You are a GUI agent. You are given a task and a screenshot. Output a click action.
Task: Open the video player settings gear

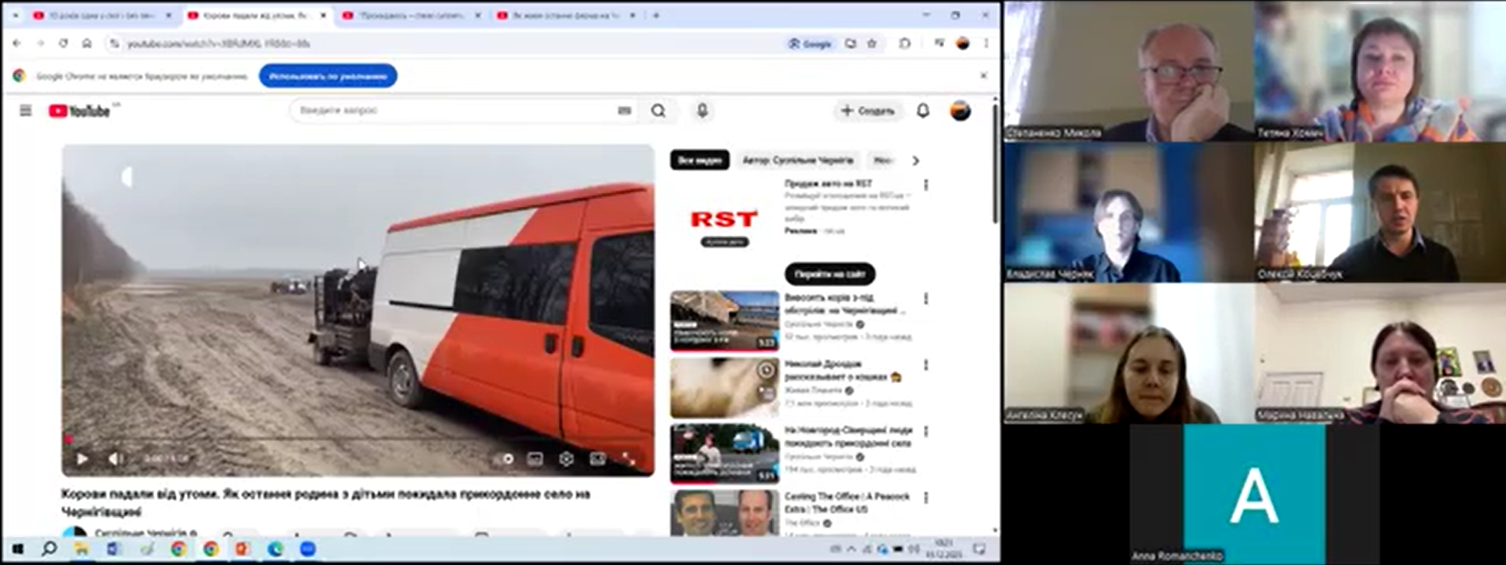tap(566, 459)
